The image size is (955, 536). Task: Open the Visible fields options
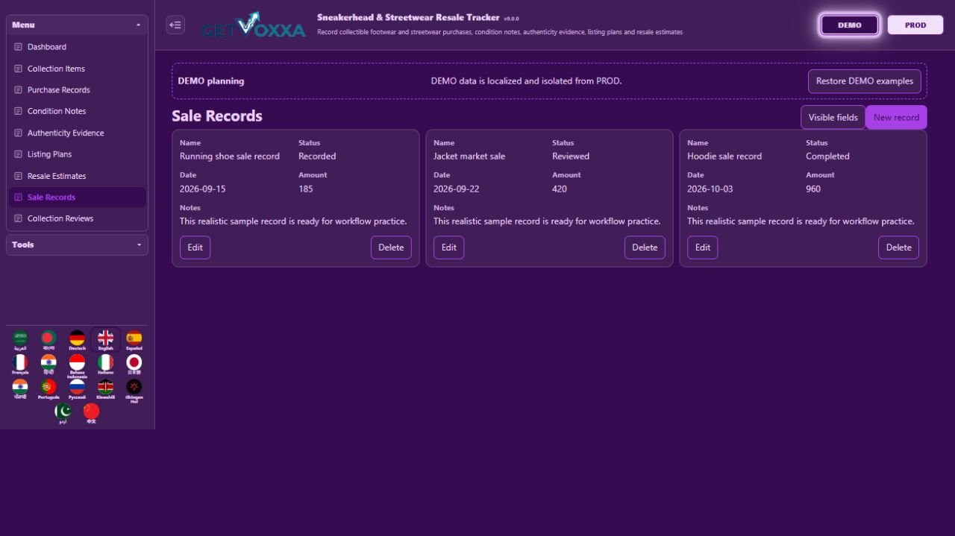point(833,117)
